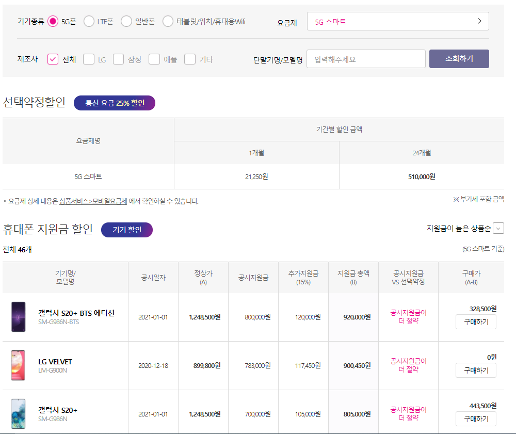Click 443,500원 purchase price
This screenshot has height=434, width=516.
pos(483,406)
